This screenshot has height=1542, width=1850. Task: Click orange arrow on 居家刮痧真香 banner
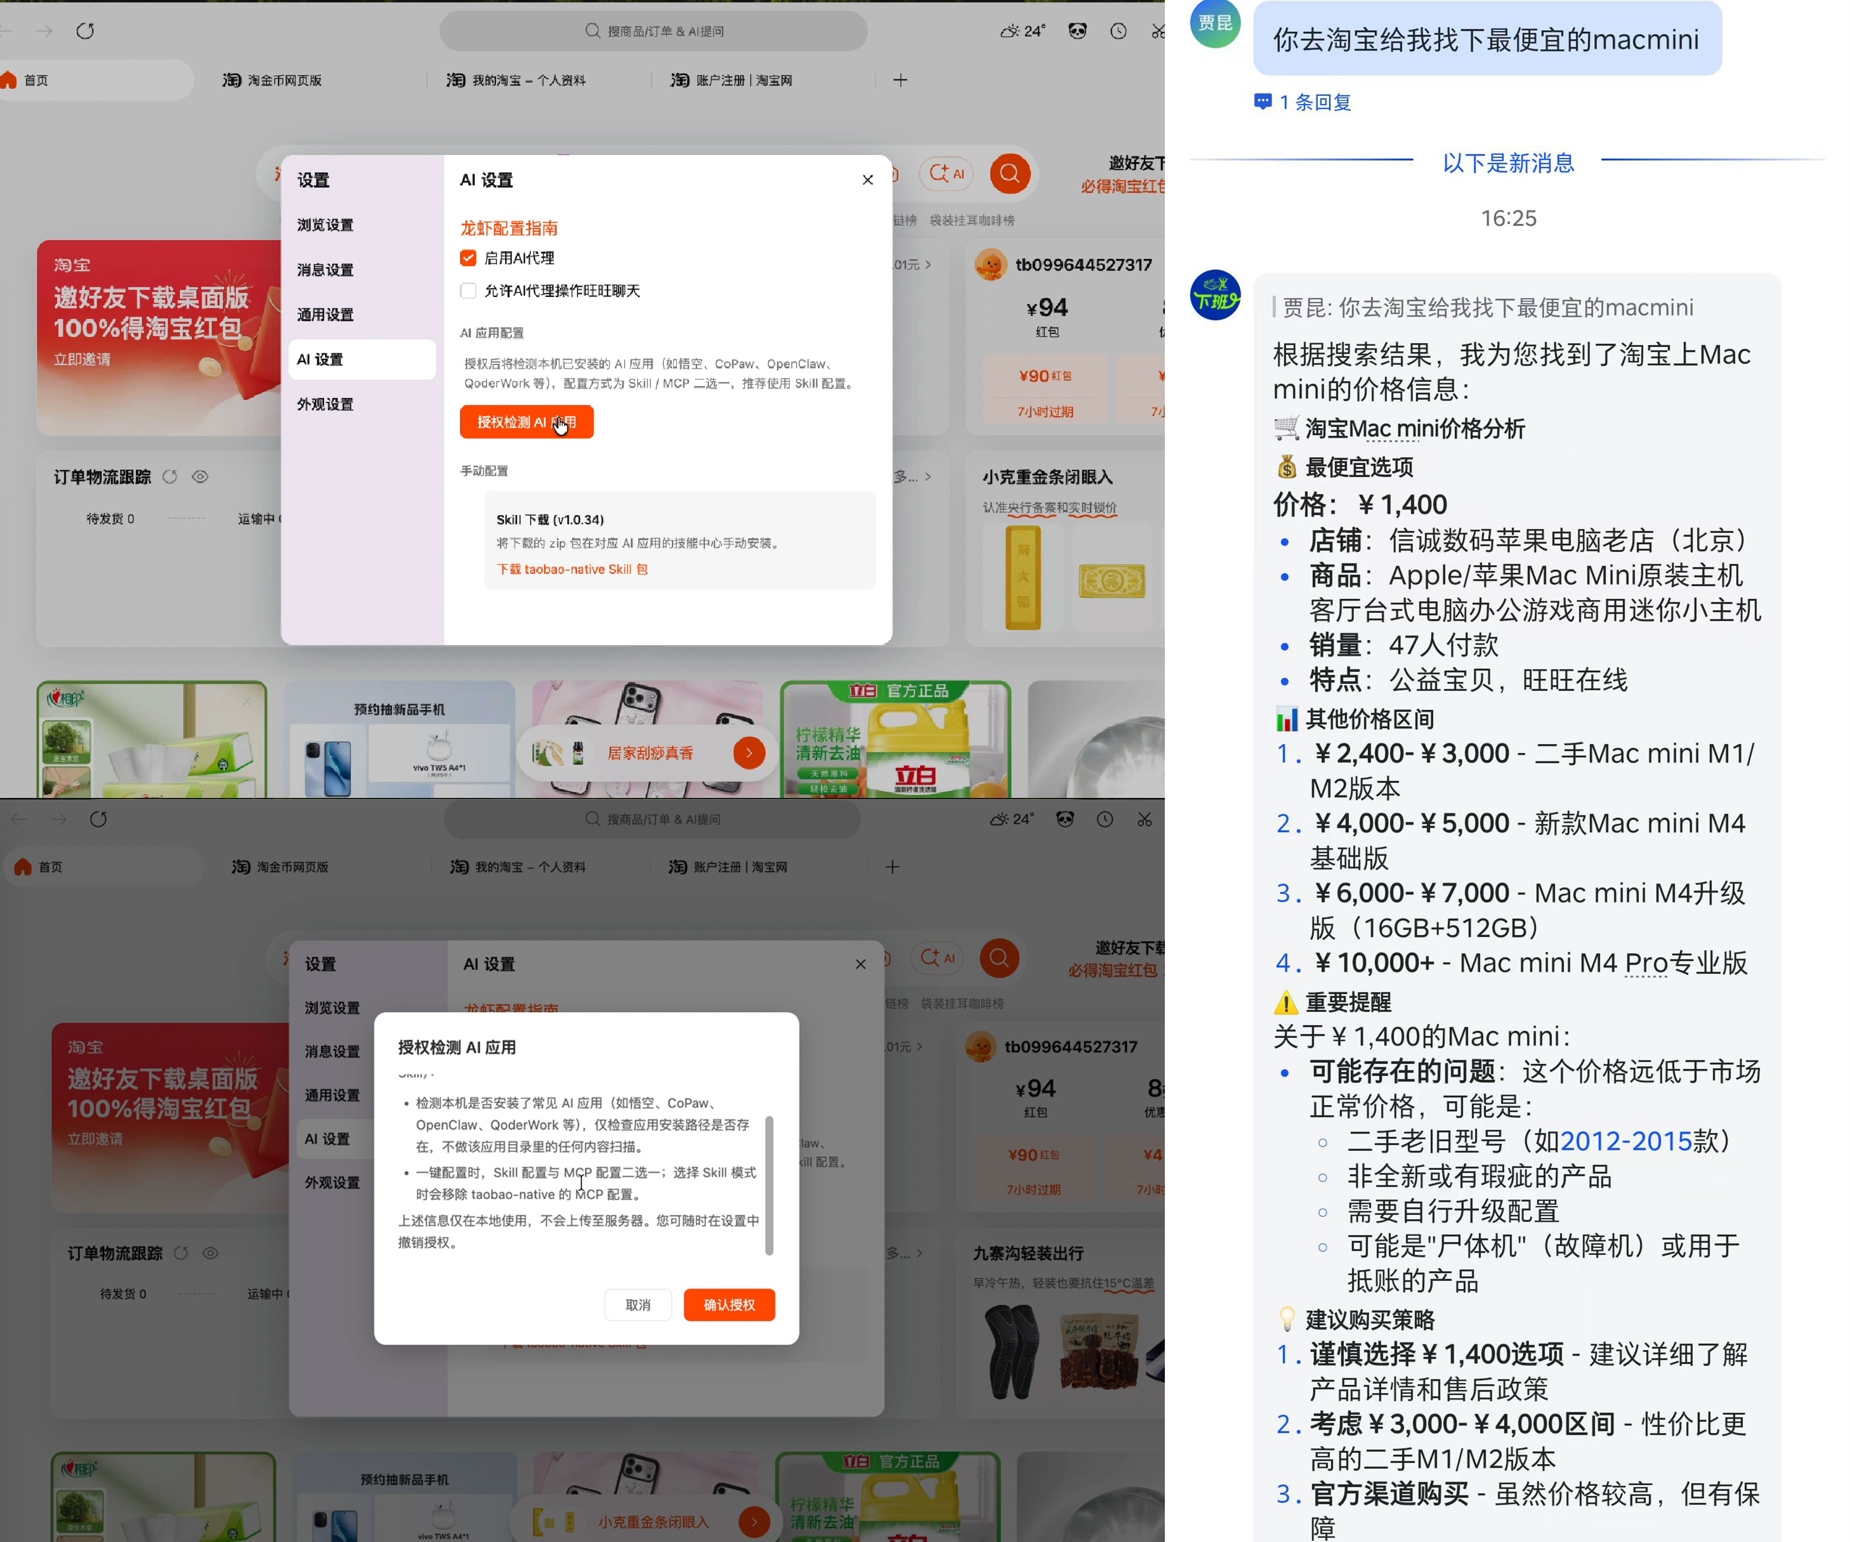tap(749, 752)
